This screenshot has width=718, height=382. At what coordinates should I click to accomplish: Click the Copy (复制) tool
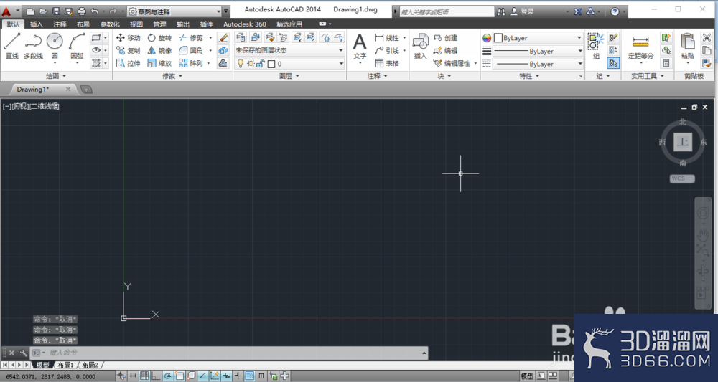129,51
